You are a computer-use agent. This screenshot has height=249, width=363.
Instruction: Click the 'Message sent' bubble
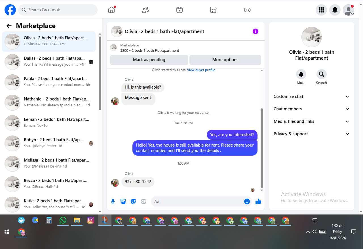pos(138,99)
